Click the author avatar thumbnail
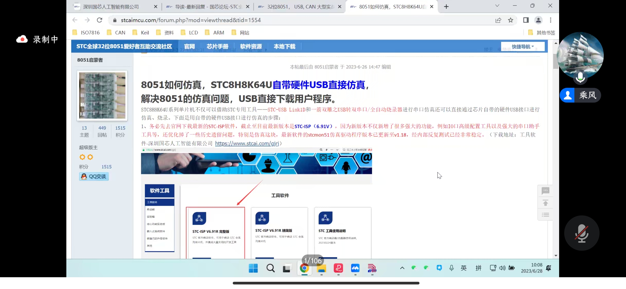The image size is (626, 289). pyautogui.click(x=102, y=96)
